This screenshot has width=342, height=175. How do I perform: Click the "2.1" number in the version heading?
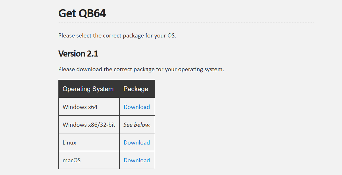click(x=93, y=54)
